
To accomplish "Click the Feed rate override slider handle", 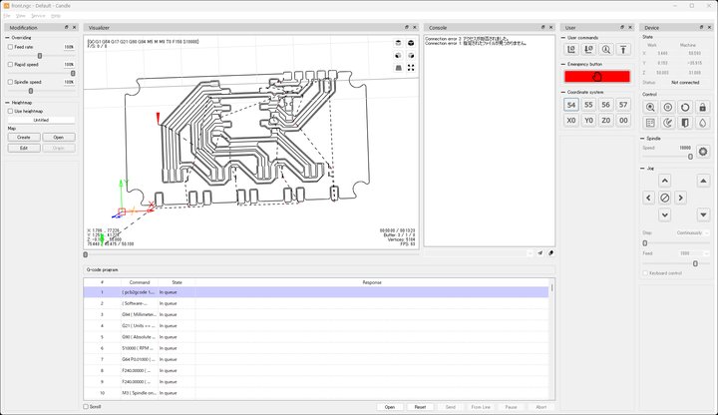I will click(40, 56).
